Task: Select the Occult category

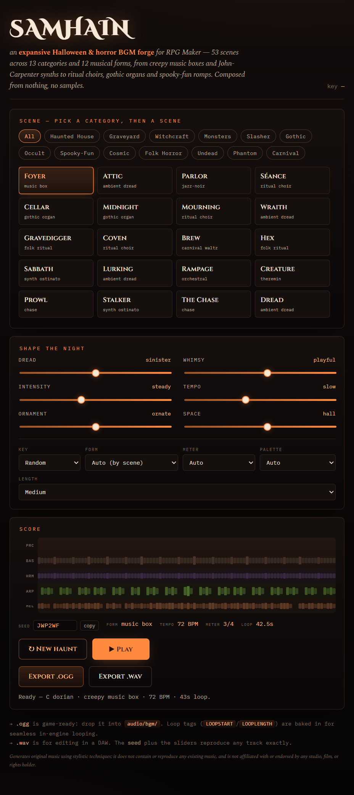Action: point(34,153)
